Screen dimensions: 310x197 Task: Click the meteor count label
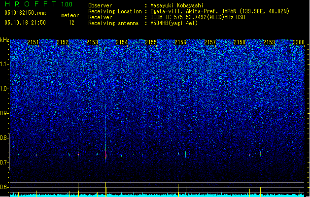pyautogui.click(x=70, y=15)
